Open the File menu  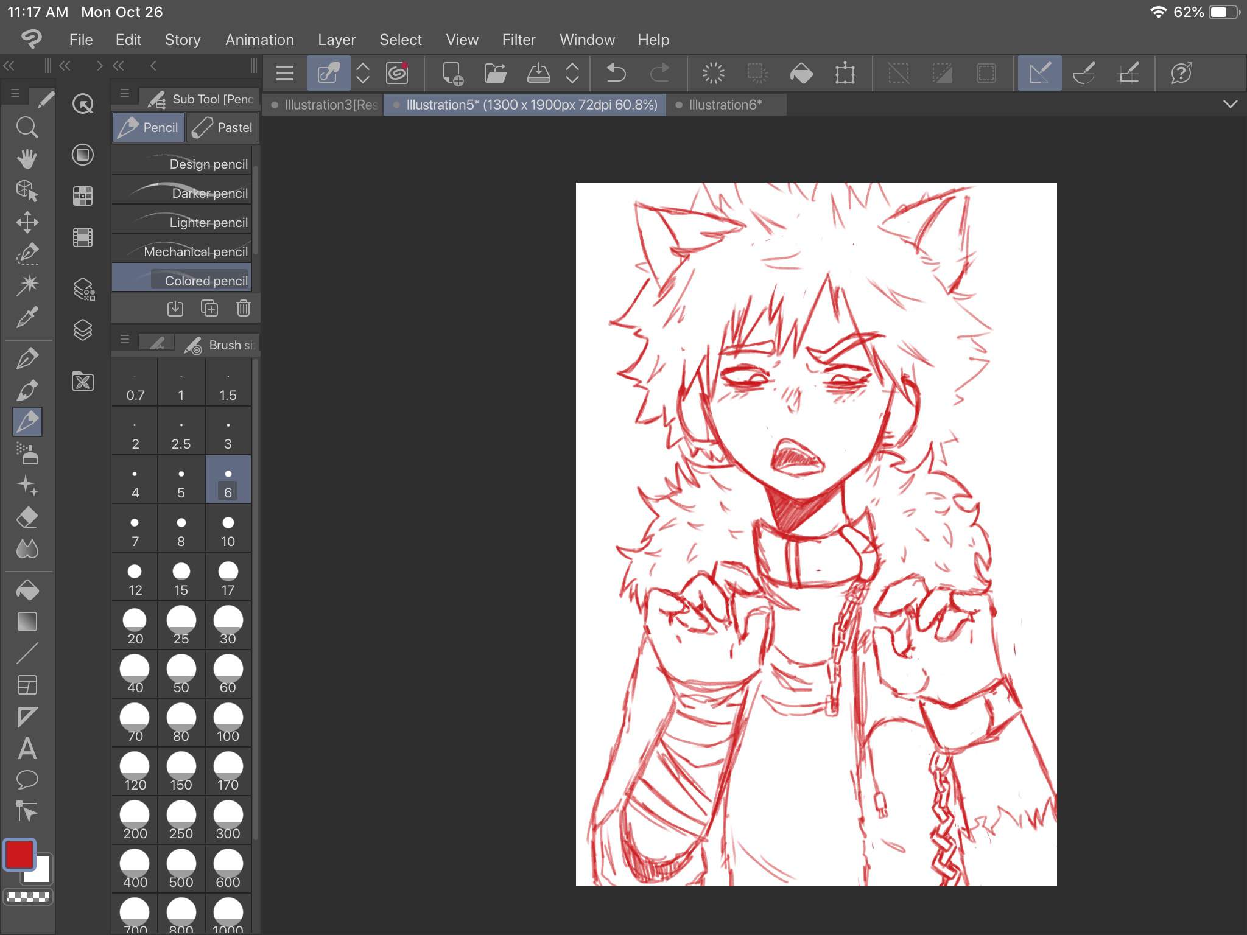81,40
